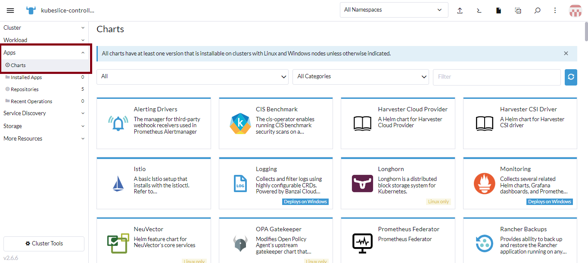Viewport: 588px width, 263px height.
Task: Click the Deploys on Windows badge on Monitoring
Action: pyautogui.click(x=550, y=202)
